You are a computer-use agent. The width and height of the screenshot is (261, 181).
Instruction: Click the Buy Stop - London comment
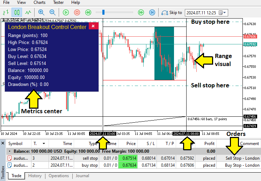pos(242,165)
